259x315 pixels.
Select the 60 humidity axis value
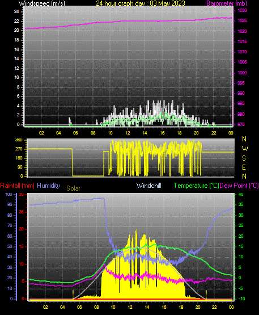click(10, 236)
